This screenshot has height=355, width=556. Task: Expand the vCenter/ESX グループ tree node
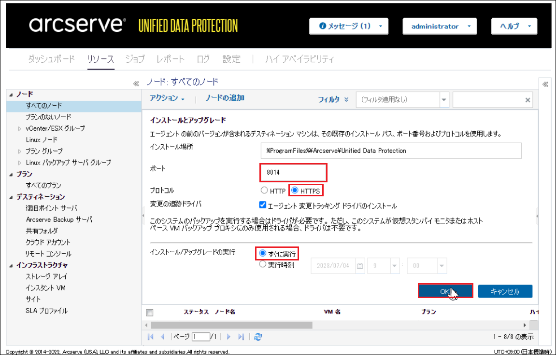click(20, 128)
